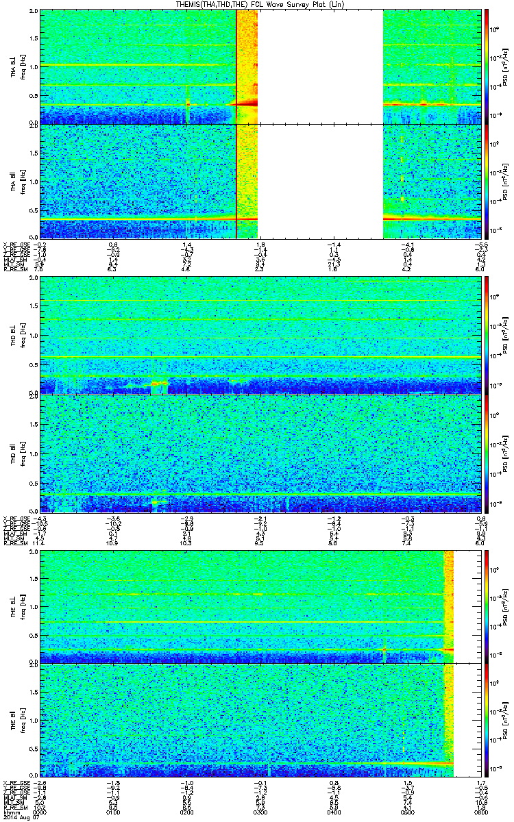Click the 1.5 frequency tick of THE B⊥ panel

pos(34,579)
